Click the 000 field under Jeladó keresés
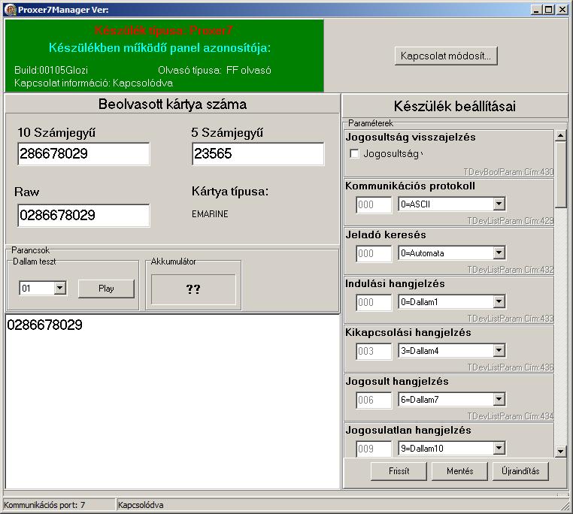This screenshot has height=514, width=573. pyautogui.click(x=374, y=253)
